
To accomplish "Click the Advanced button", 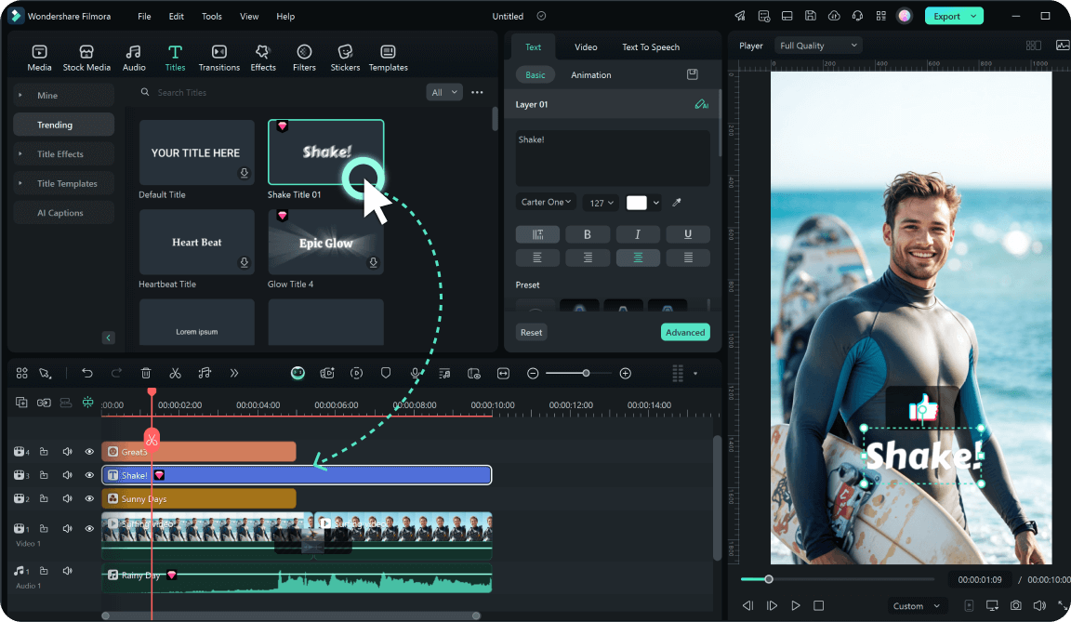I will [x=685, y=333].
